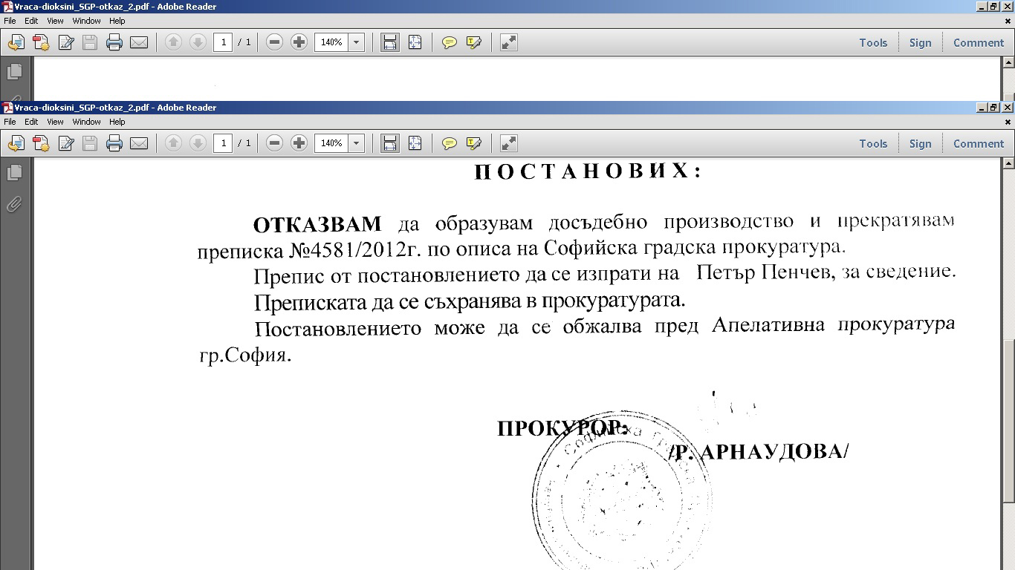Viewport: 1015px width, 570px height.
Task: Click Zoom In plus button in lower window
Action: [x=299, y=143]
